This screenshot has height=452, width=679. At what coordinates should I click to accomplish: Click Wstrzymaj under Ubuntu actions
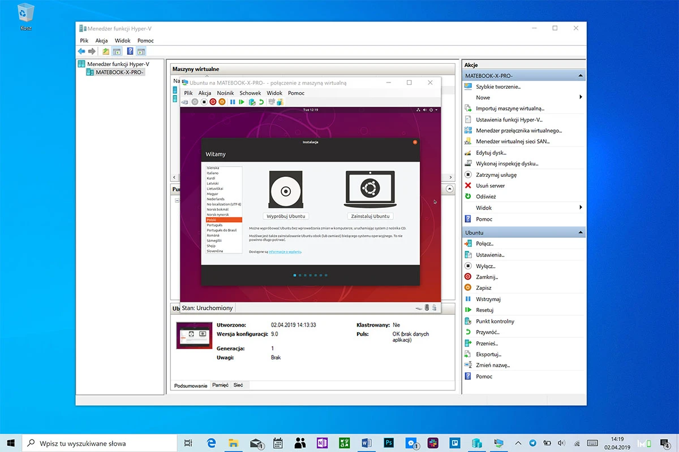point(488,299)
